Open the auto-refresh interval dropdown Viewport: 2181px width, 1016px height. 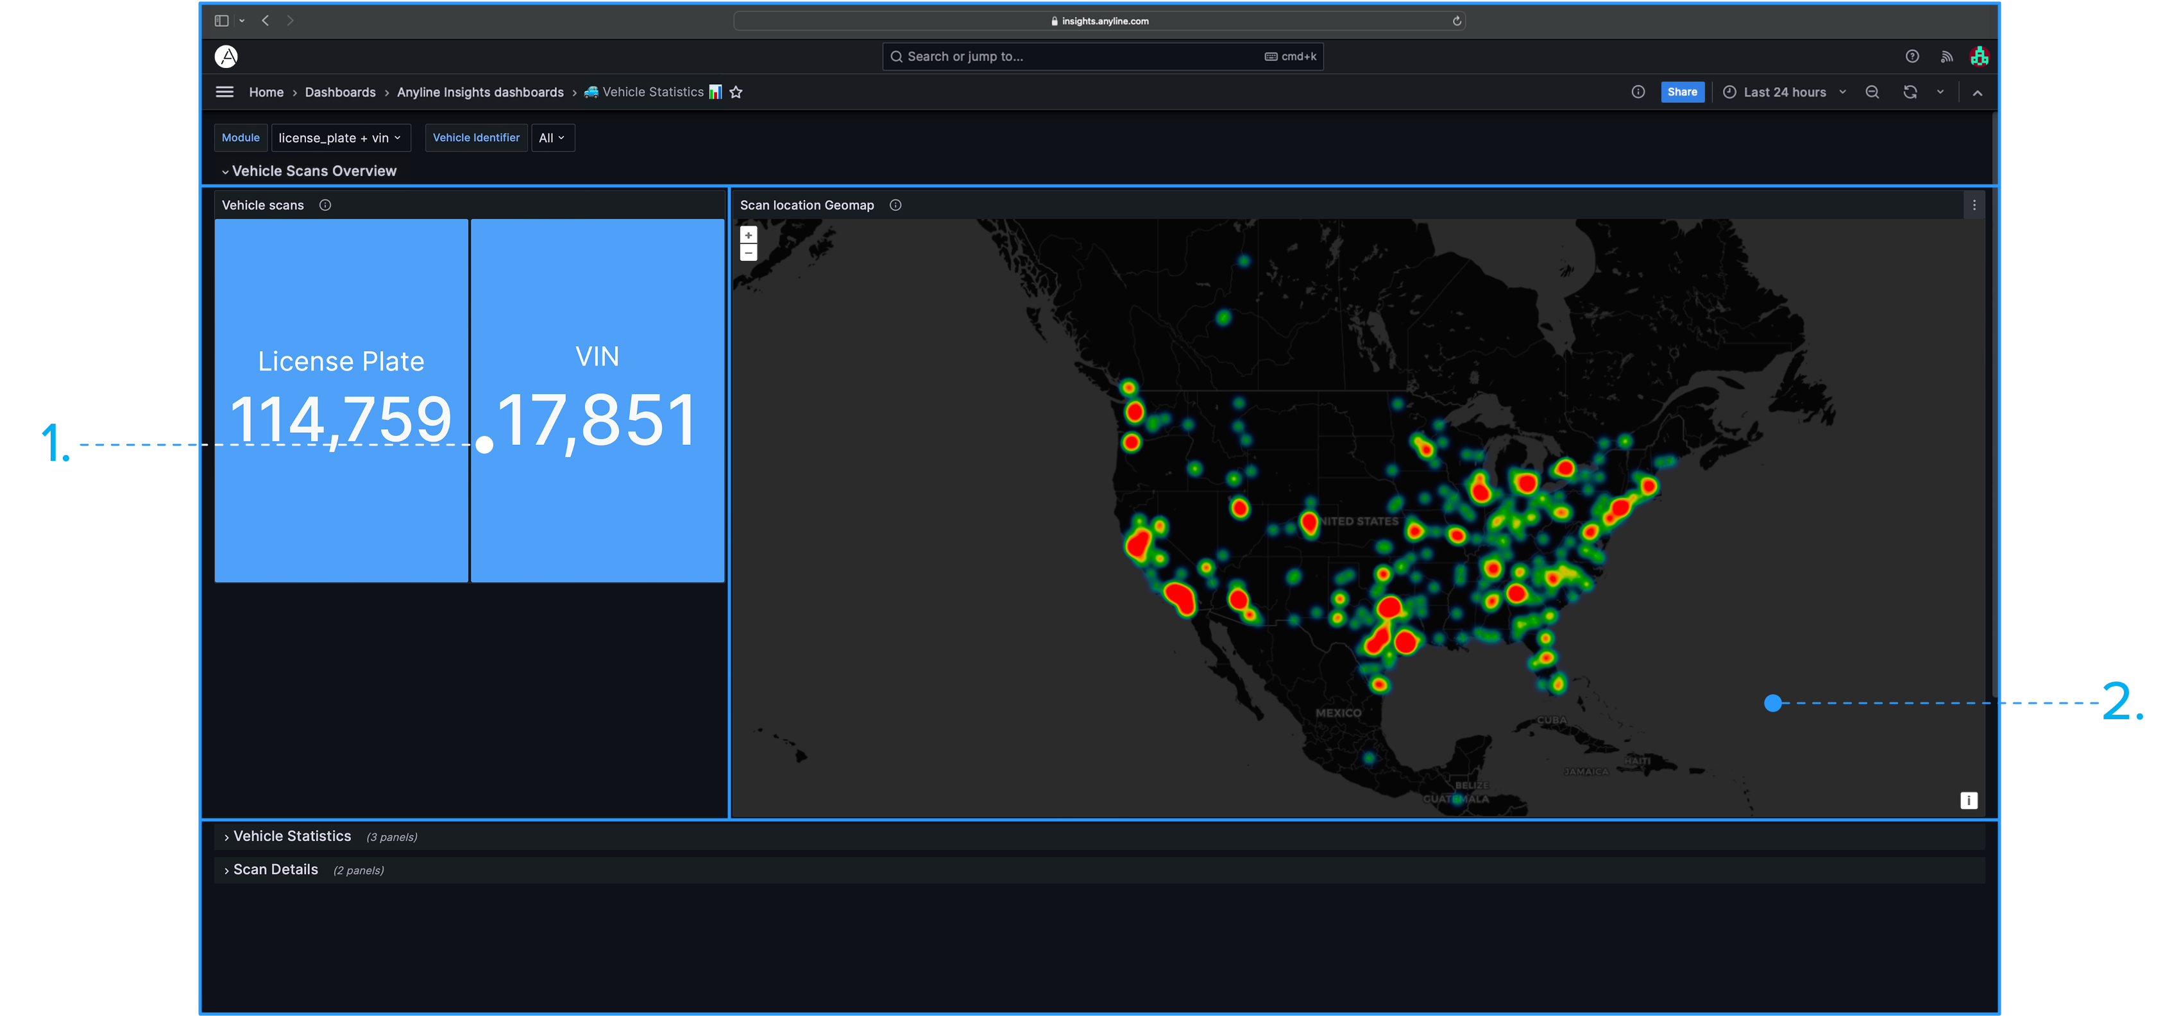pos(1940,92)
